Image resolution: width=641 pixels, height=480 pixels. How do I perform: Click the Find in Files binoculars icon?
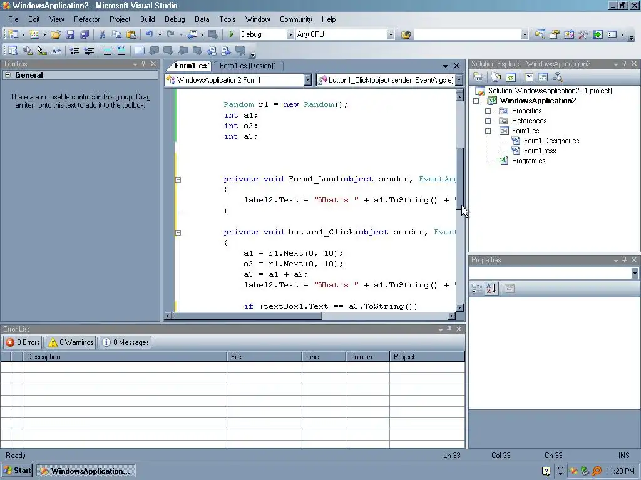406,35
